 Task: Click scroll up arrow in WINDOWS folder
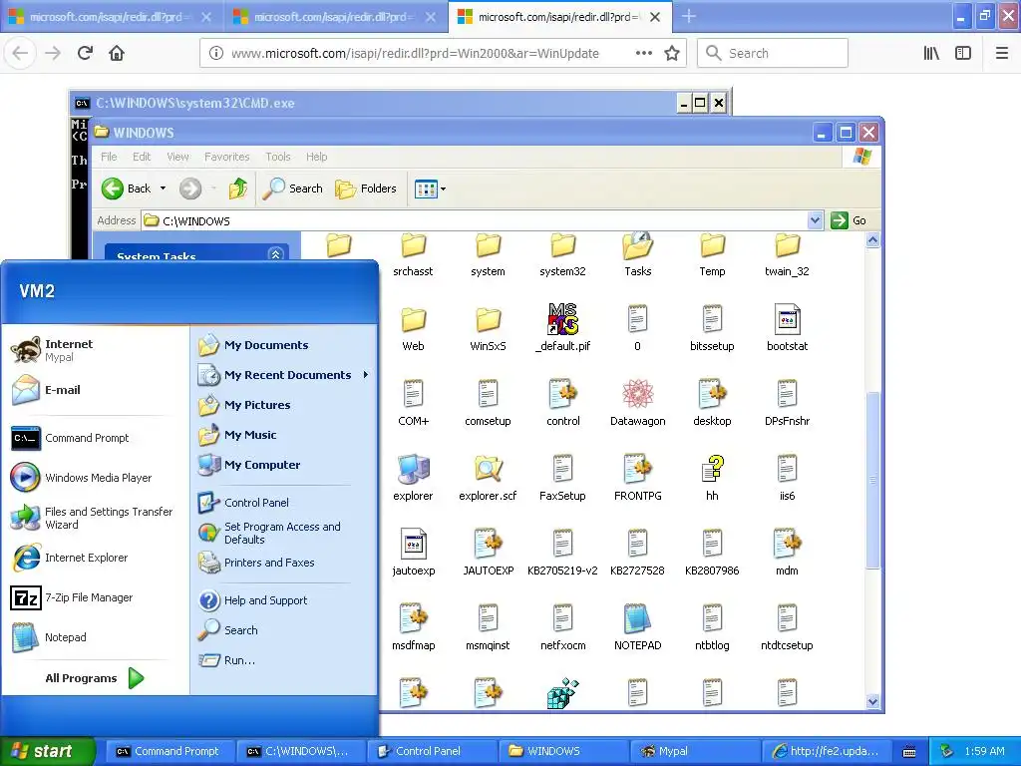(872, 240)
